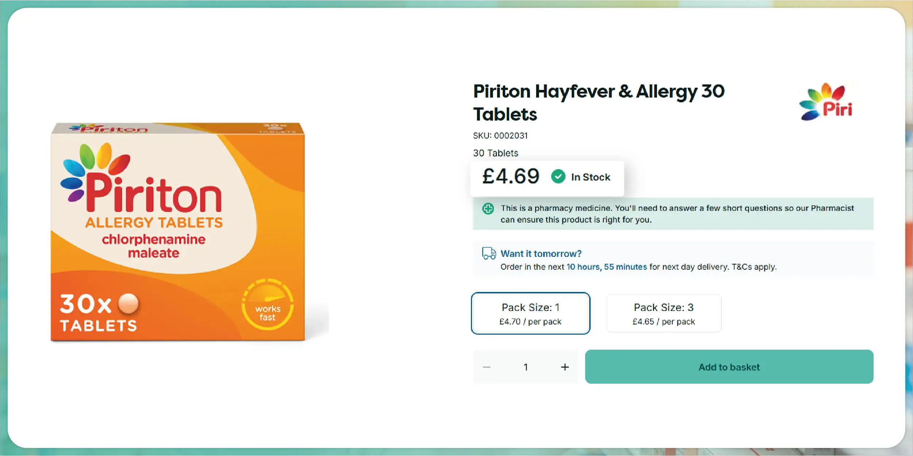Add the Piriton tablets to basket
Screen dimensions: 913x456
pyautogui.click(x=729, y=367)
